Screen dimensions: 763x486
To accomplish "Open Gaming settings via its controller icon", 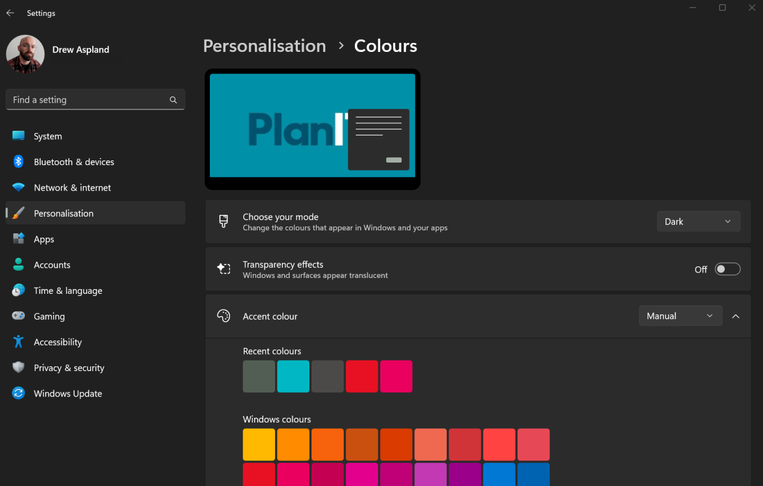I will click(x=18, y=316).
